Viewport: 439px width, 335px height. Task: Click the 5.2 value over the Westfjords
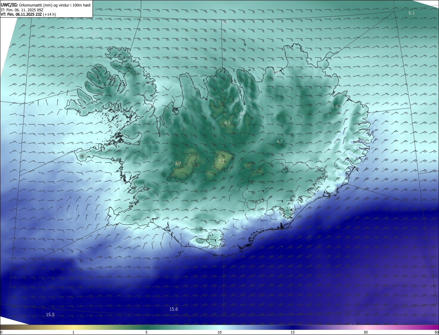click(105, 85)
